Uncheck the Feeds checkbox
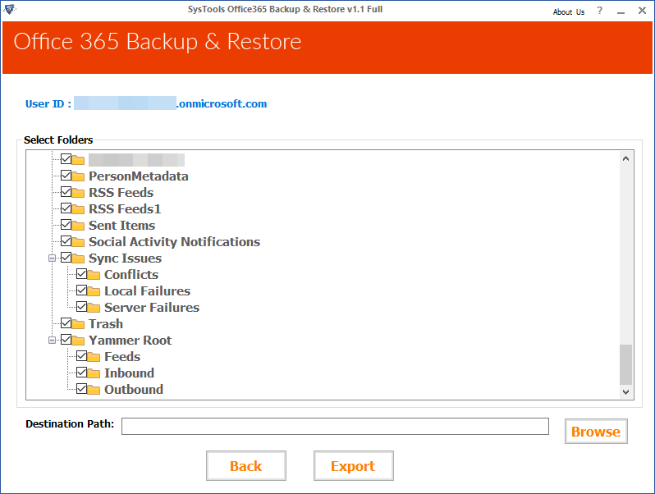The image size is (655, 494). pos(82,355)
